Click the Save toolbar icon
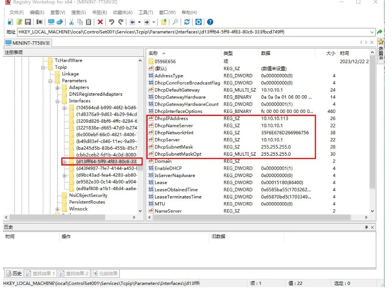The image size is (392, 290). click(28, 22)
